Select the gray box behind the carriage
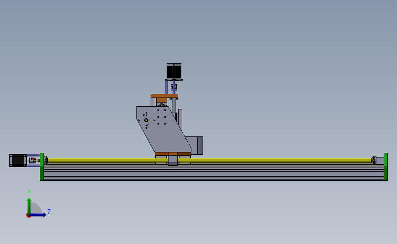Image resolution: width=397 pixels, height=244 pixels. click(x=194, y=145)
